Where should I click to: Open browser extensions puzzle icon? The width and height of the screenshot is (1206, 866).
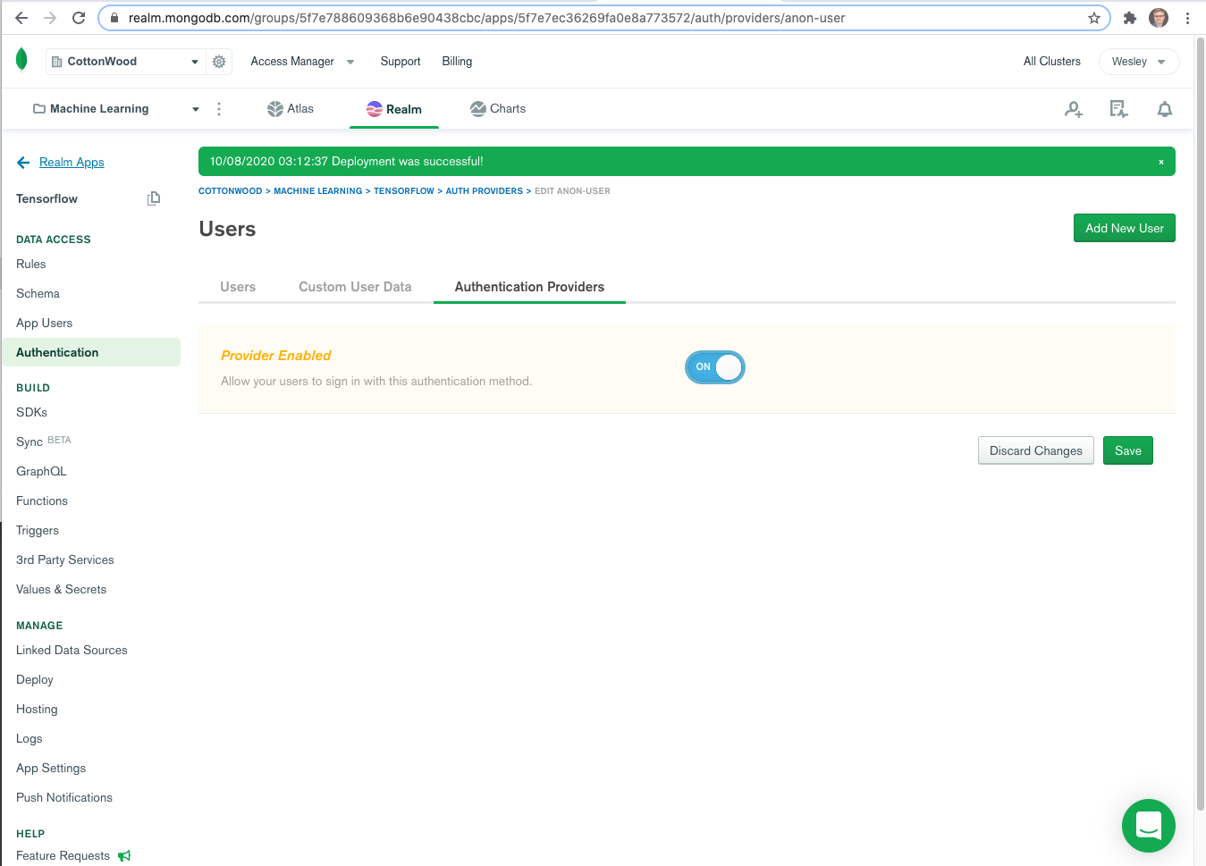(1130, 18)
